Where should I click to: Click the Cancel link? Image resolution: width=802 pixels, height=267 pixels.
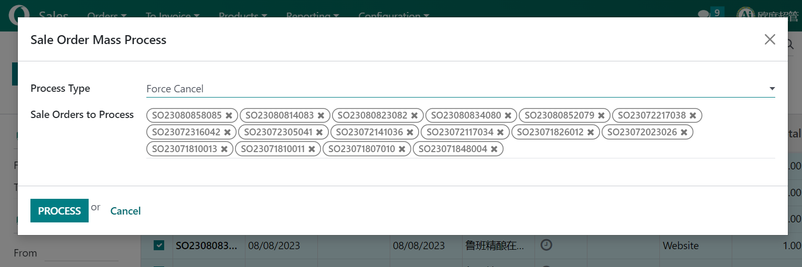pos(125,211)
